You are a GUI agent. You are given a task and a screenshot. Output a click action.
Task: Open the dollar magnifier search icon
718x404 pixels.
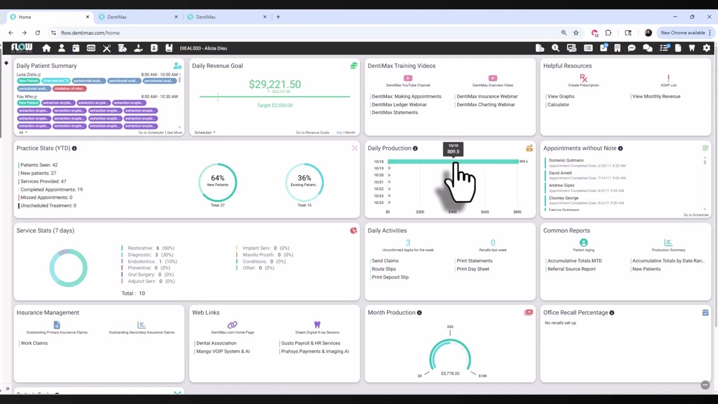(555, 48)
